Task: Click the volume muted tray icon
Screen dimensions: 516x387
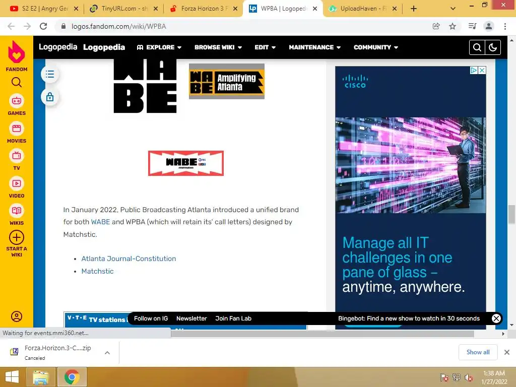Action: [468, 377]
